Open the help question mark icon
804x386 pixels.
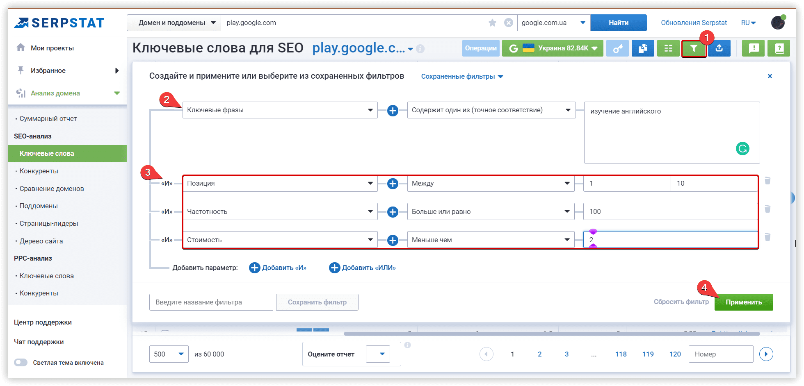[x=779, y=48]
